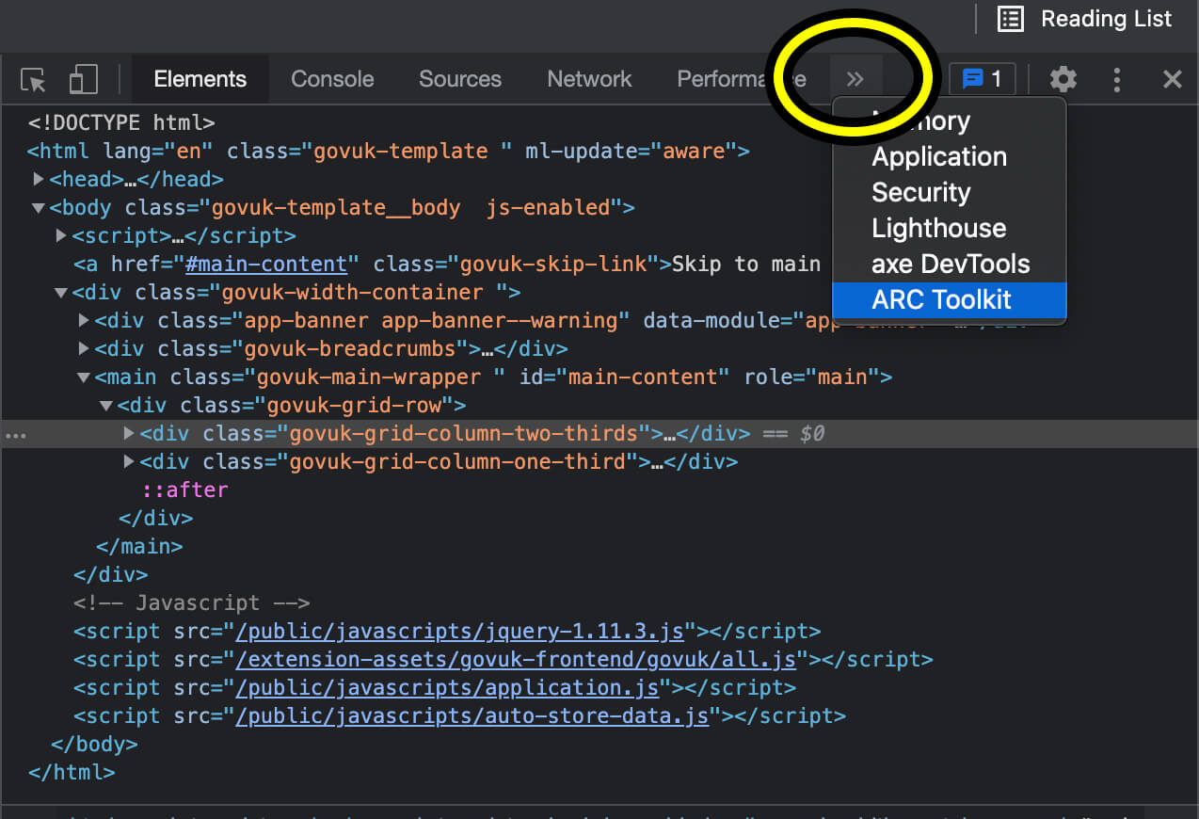Viewport: 1199px width, 819px height.
Task: Switch to the Network tab
Action: pos(589,79)
